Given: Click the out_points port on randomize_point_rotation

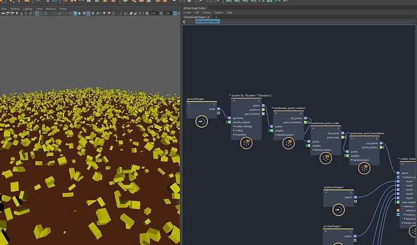Looking at the screenshot, I should (x=305, y=118).
